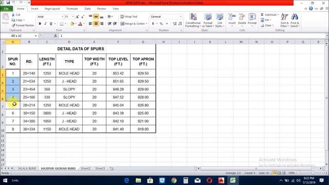Click the Increase Indent icon
329x185 pixels.
click(x=115, y=24)
